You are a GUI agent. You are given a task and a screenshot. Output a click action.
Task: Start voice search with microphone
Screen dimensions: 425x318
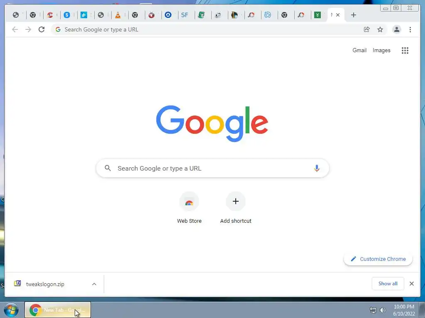(x=317, y=168)
